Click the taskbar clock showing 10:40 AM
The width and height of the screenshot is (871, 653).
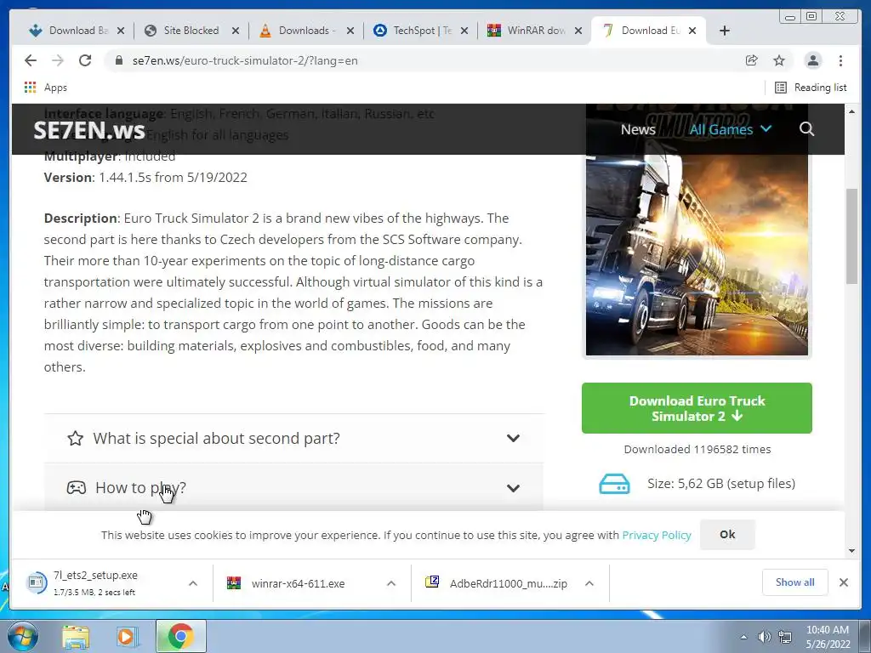pos(828,637)
